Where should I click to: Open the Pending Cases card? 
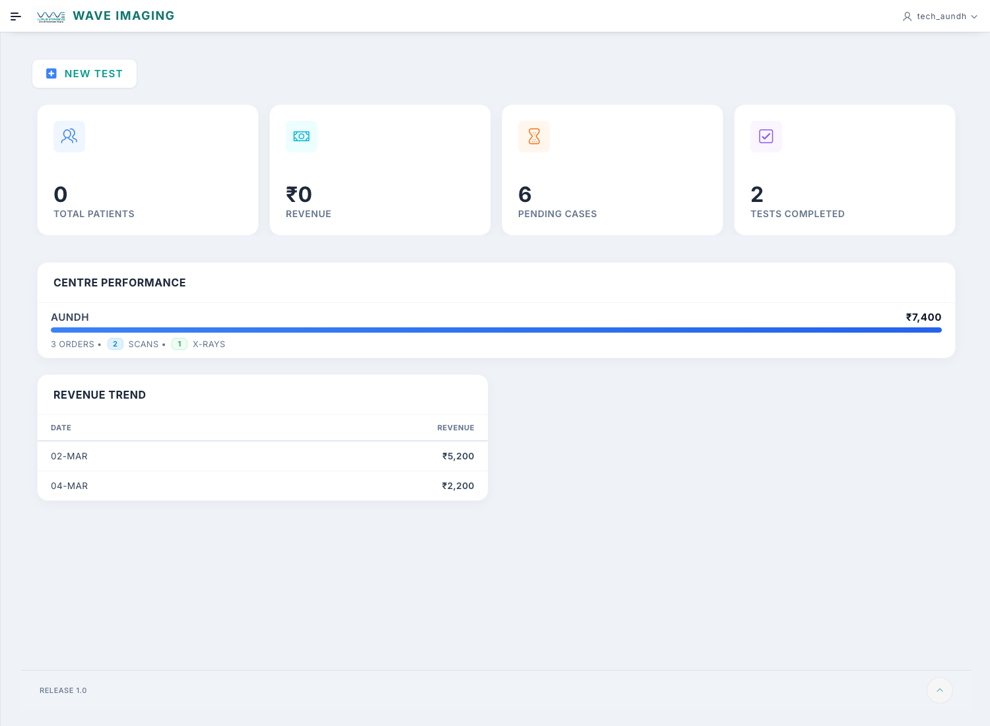pyautogui.click(x=612, y=170)
